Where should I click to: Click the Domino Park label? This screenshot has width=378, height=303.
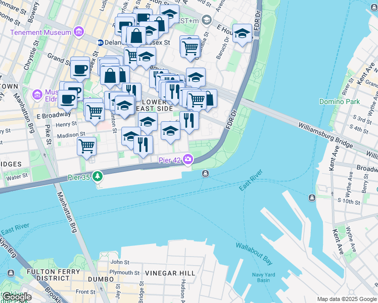[340, 102]
